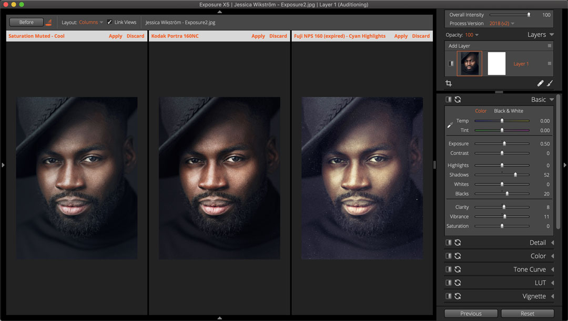The width and height of the screenshot is (568, 321).
Task: Toggle the Tone Curve panel on or off
Action: [x=449, y=269]
